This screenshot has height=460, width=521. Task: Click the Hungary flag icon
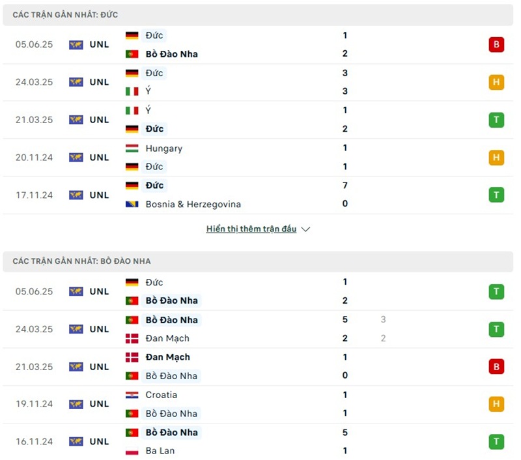[x=132, y=149]
